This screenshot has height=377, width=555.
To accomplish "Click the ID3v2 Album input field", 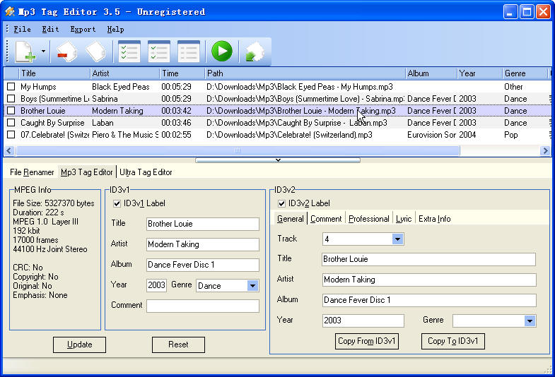I will pos(429,300).
